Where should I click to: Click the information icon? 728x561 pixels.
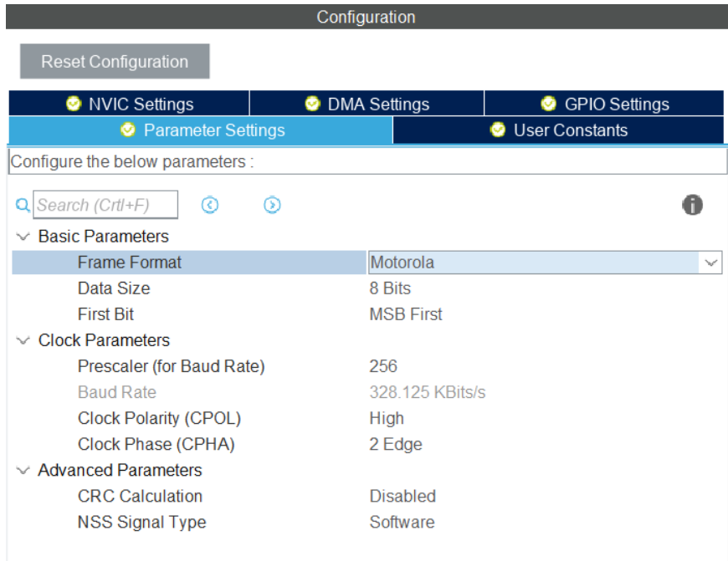point(692,205)
